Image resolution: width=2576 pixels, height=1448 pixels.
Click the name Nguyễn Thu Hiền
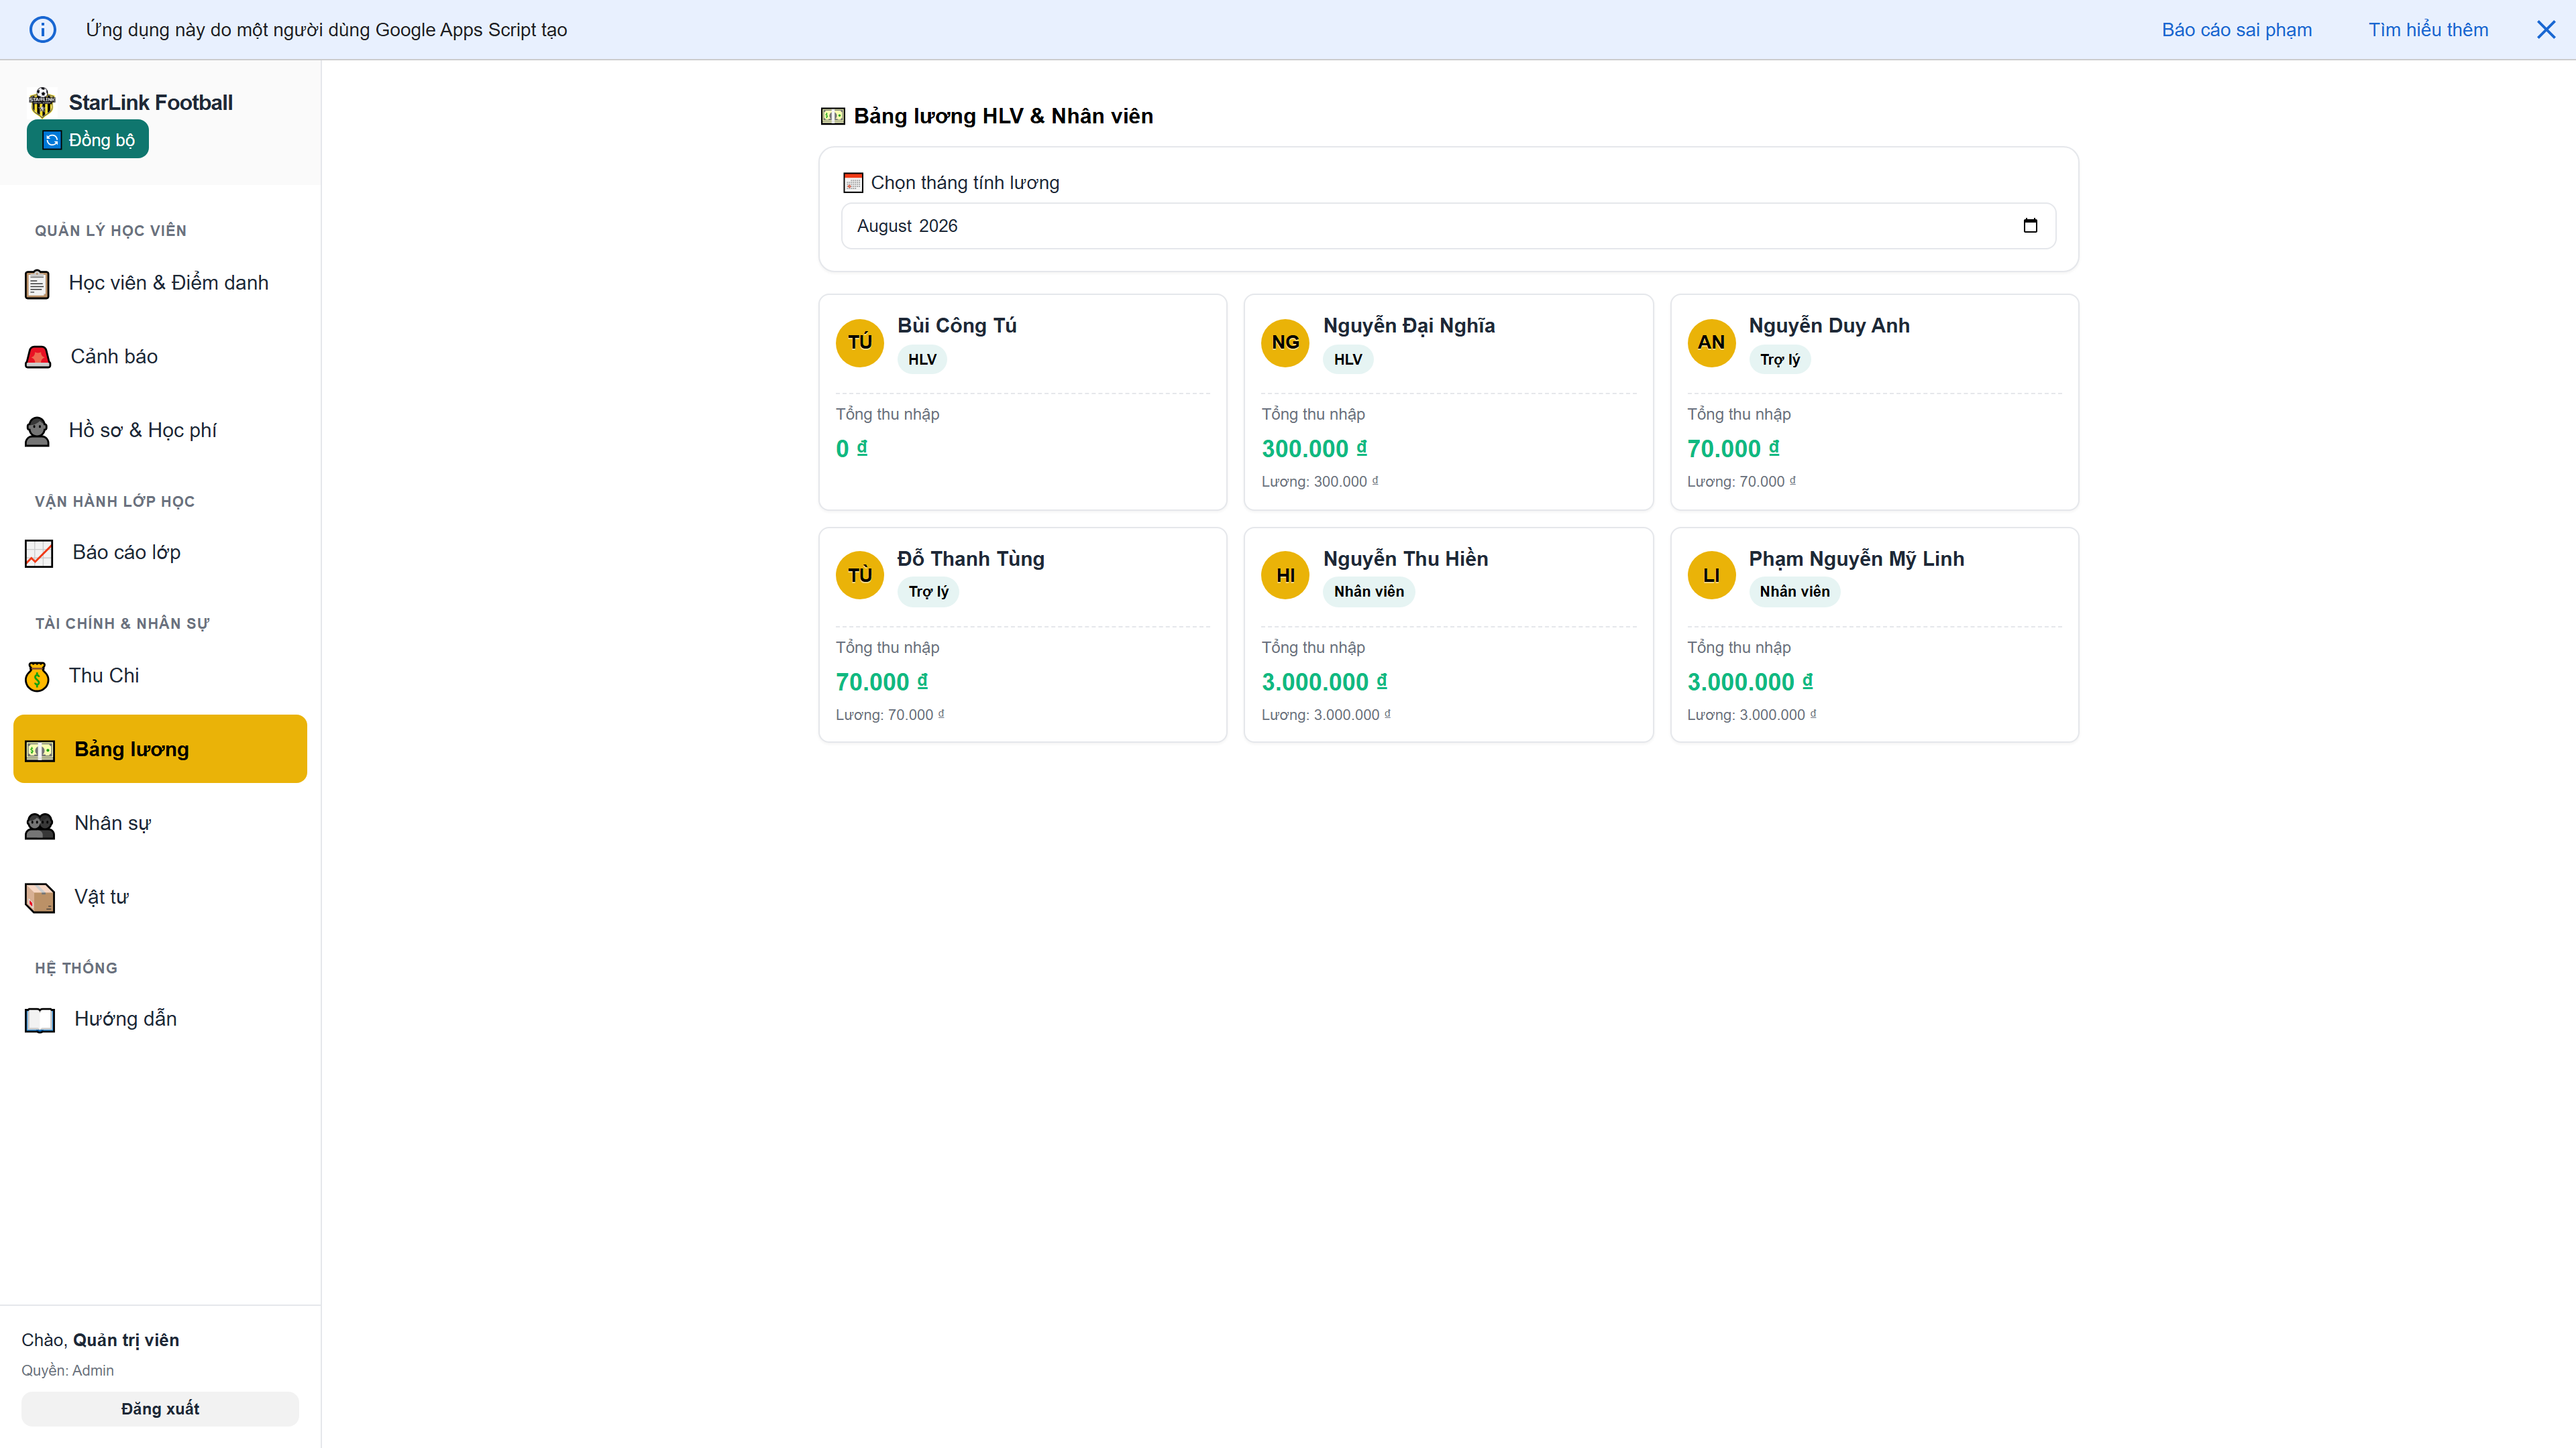coord(1405,558)
